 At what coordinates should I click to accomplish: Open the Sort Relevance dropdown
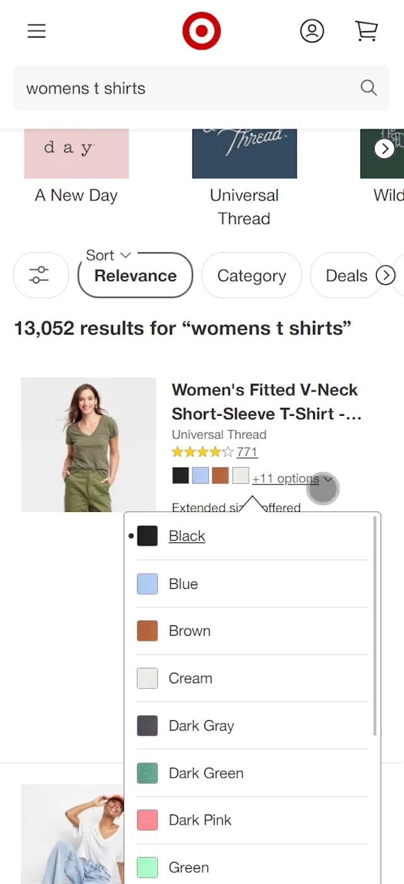click(x=134, y=275)
